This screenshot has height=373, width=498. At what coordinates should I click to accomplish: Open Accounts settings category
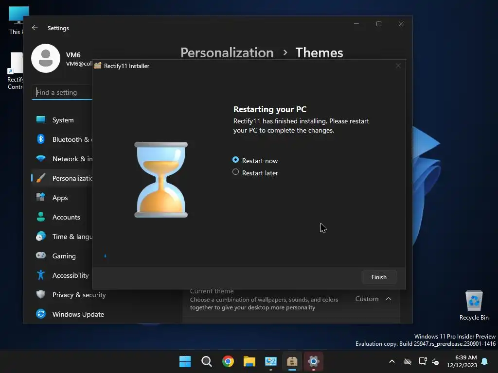point(62,217)
